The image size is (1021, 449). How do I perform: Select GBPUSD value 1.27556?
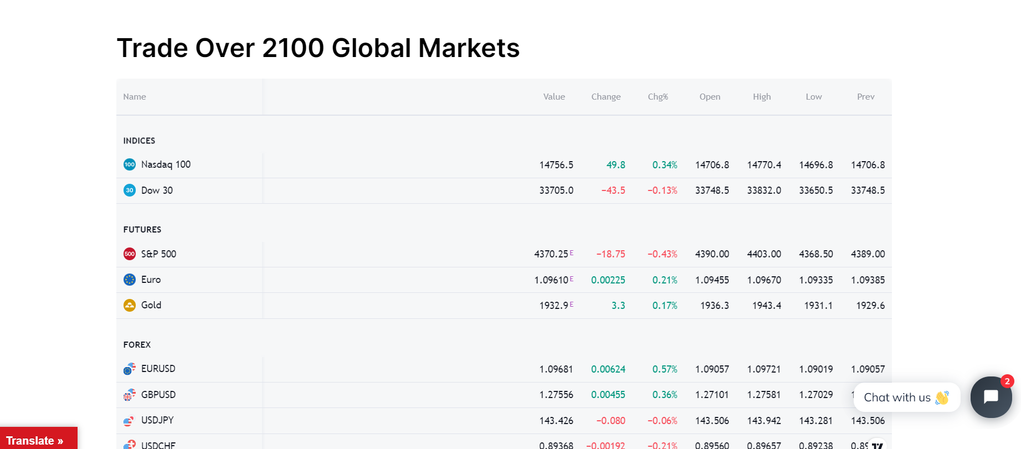[x=556, y=395]
